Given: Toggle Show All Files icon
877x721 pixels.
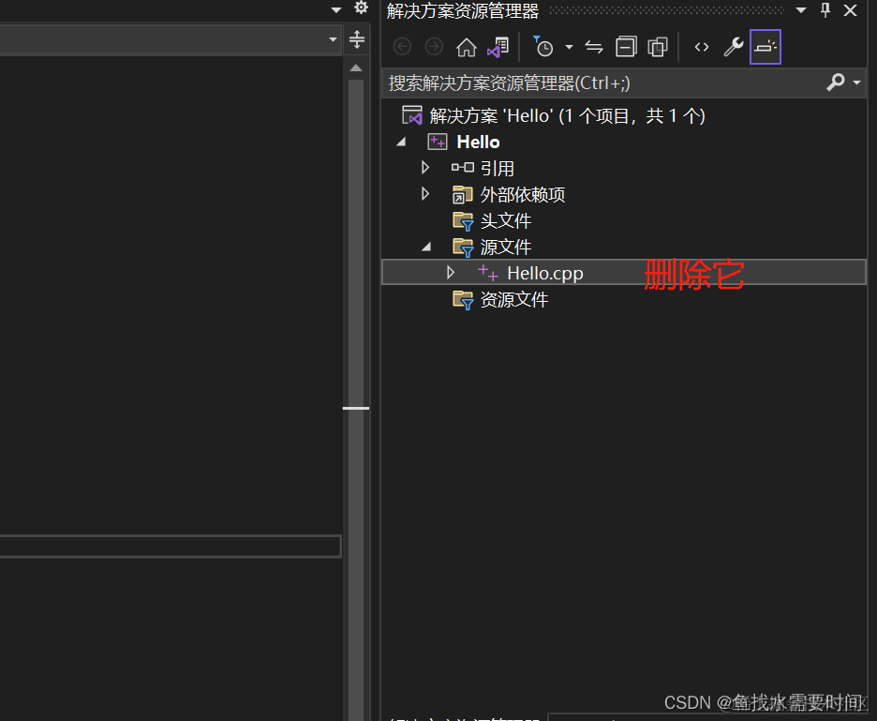Looking at the screenshot, I should pyautogui.click(x=658, y=47).
